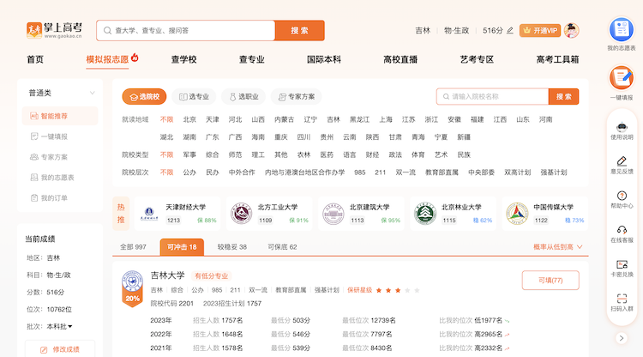Click the 修改成绩 button
This screenshot has width=643, height=357.
click(60, 349)
